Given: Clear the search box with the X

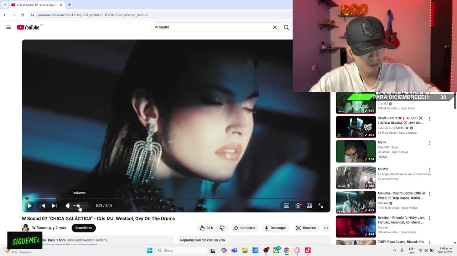Looking at the screenshot, I should coord(275,27).
